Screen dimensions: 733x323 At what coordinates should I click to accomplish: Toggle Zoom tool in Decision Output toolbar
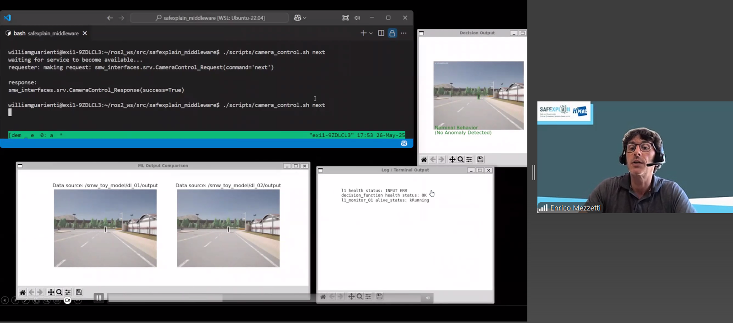(x=460, y=160)
